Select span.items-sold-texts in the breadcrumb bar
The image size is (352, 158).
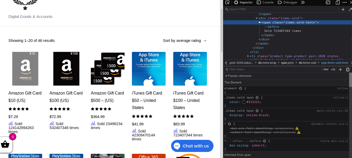(x=335, y=63)
